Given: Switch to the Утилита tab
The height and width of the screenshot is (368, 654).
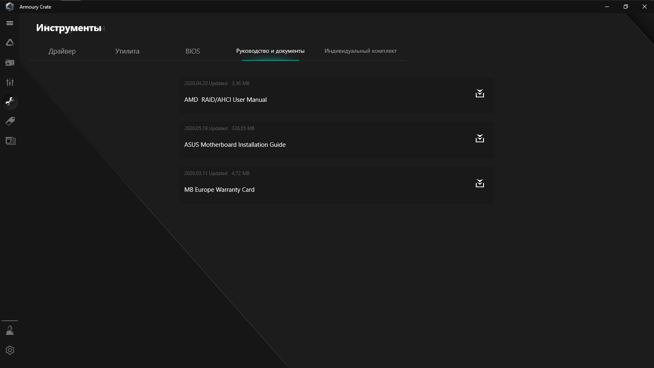Looking at the screenshot, I should click(x=127, y=51).
